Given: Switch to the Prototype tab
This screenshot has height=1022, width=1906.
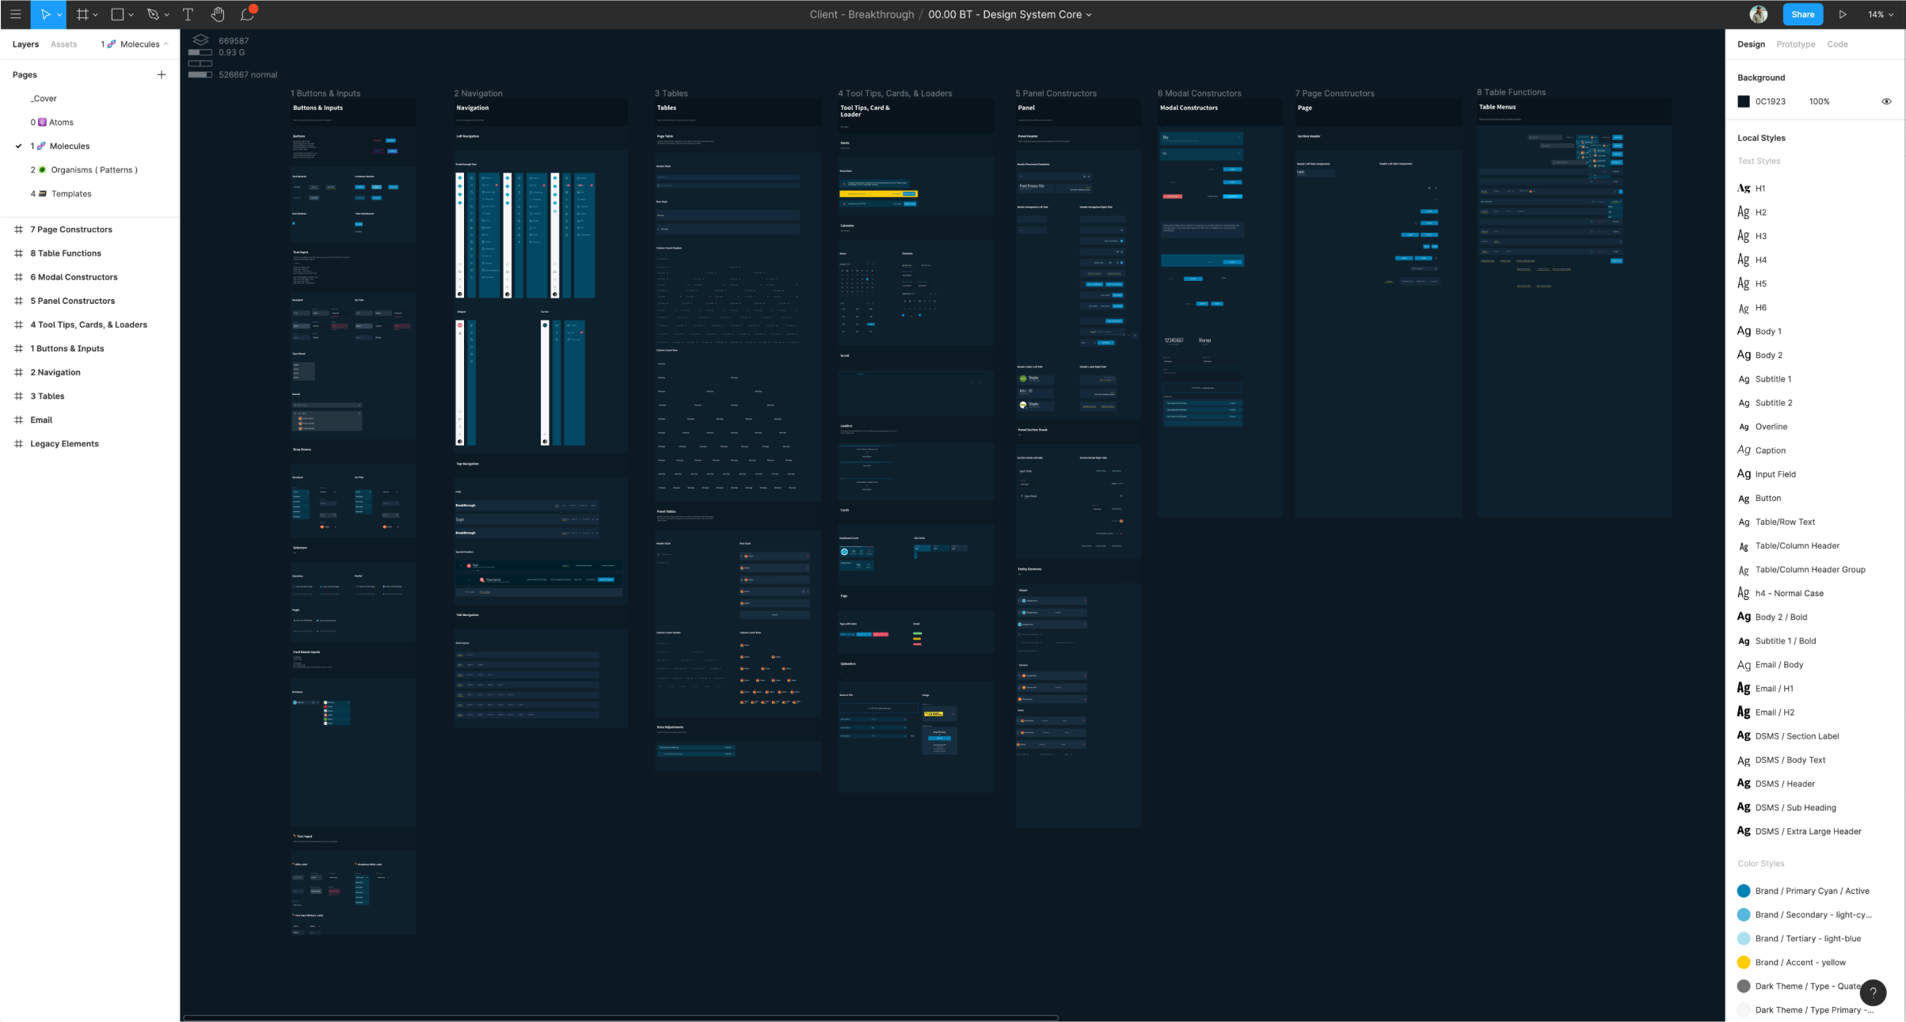Looking at the screenshot, I should 1795,44.
